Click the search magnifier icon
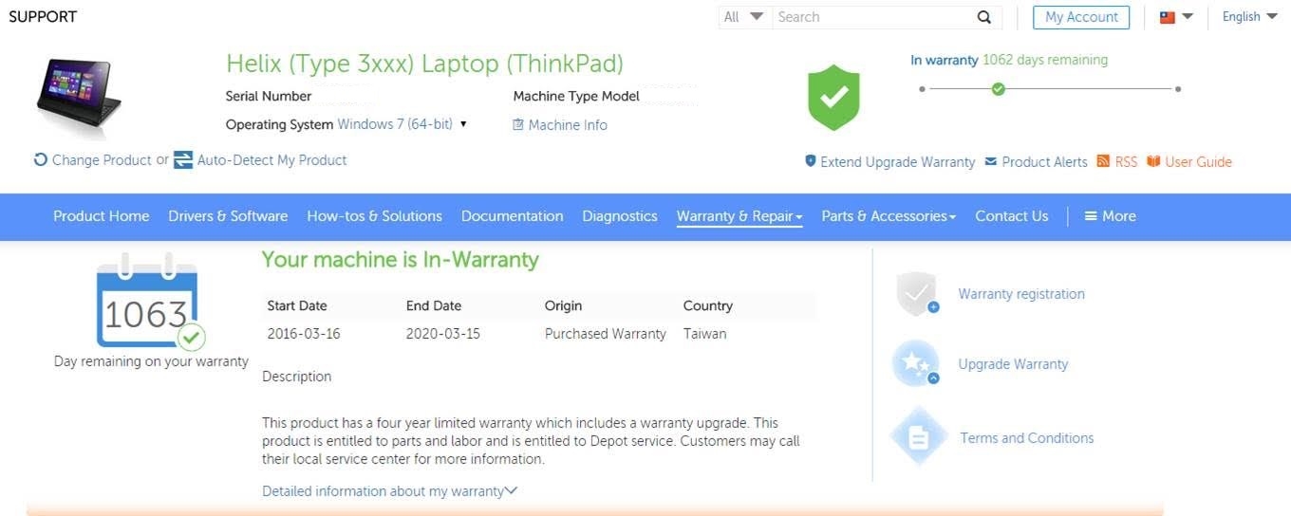The image size is (1291, 516). (984, 17)
